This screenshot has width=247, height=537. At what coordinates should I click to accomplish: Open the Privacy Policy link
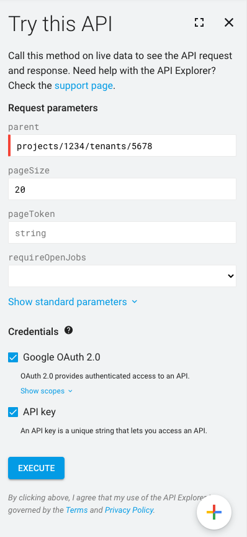(x=129, y=510)
